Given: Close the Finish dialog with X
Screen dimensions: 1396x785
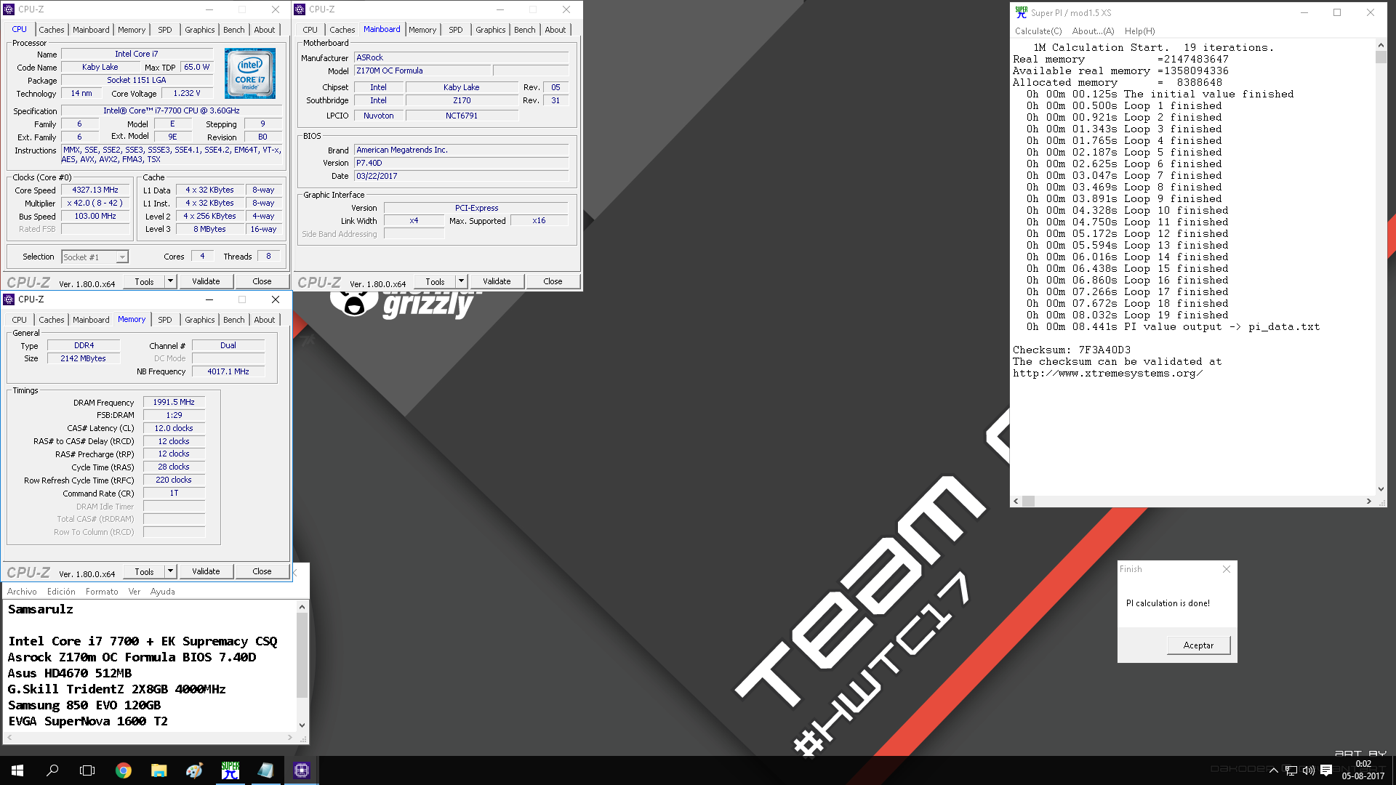Looking at the screenshot, I should point(1227,569).
